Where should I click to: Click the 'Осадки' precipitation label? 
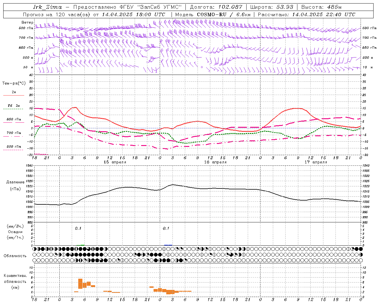coord(15,232)
